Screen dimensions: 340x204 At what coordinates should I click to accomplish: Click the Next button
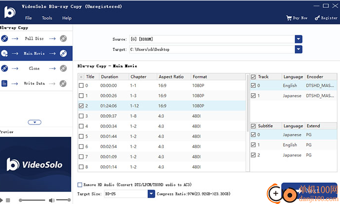point(309,191)
